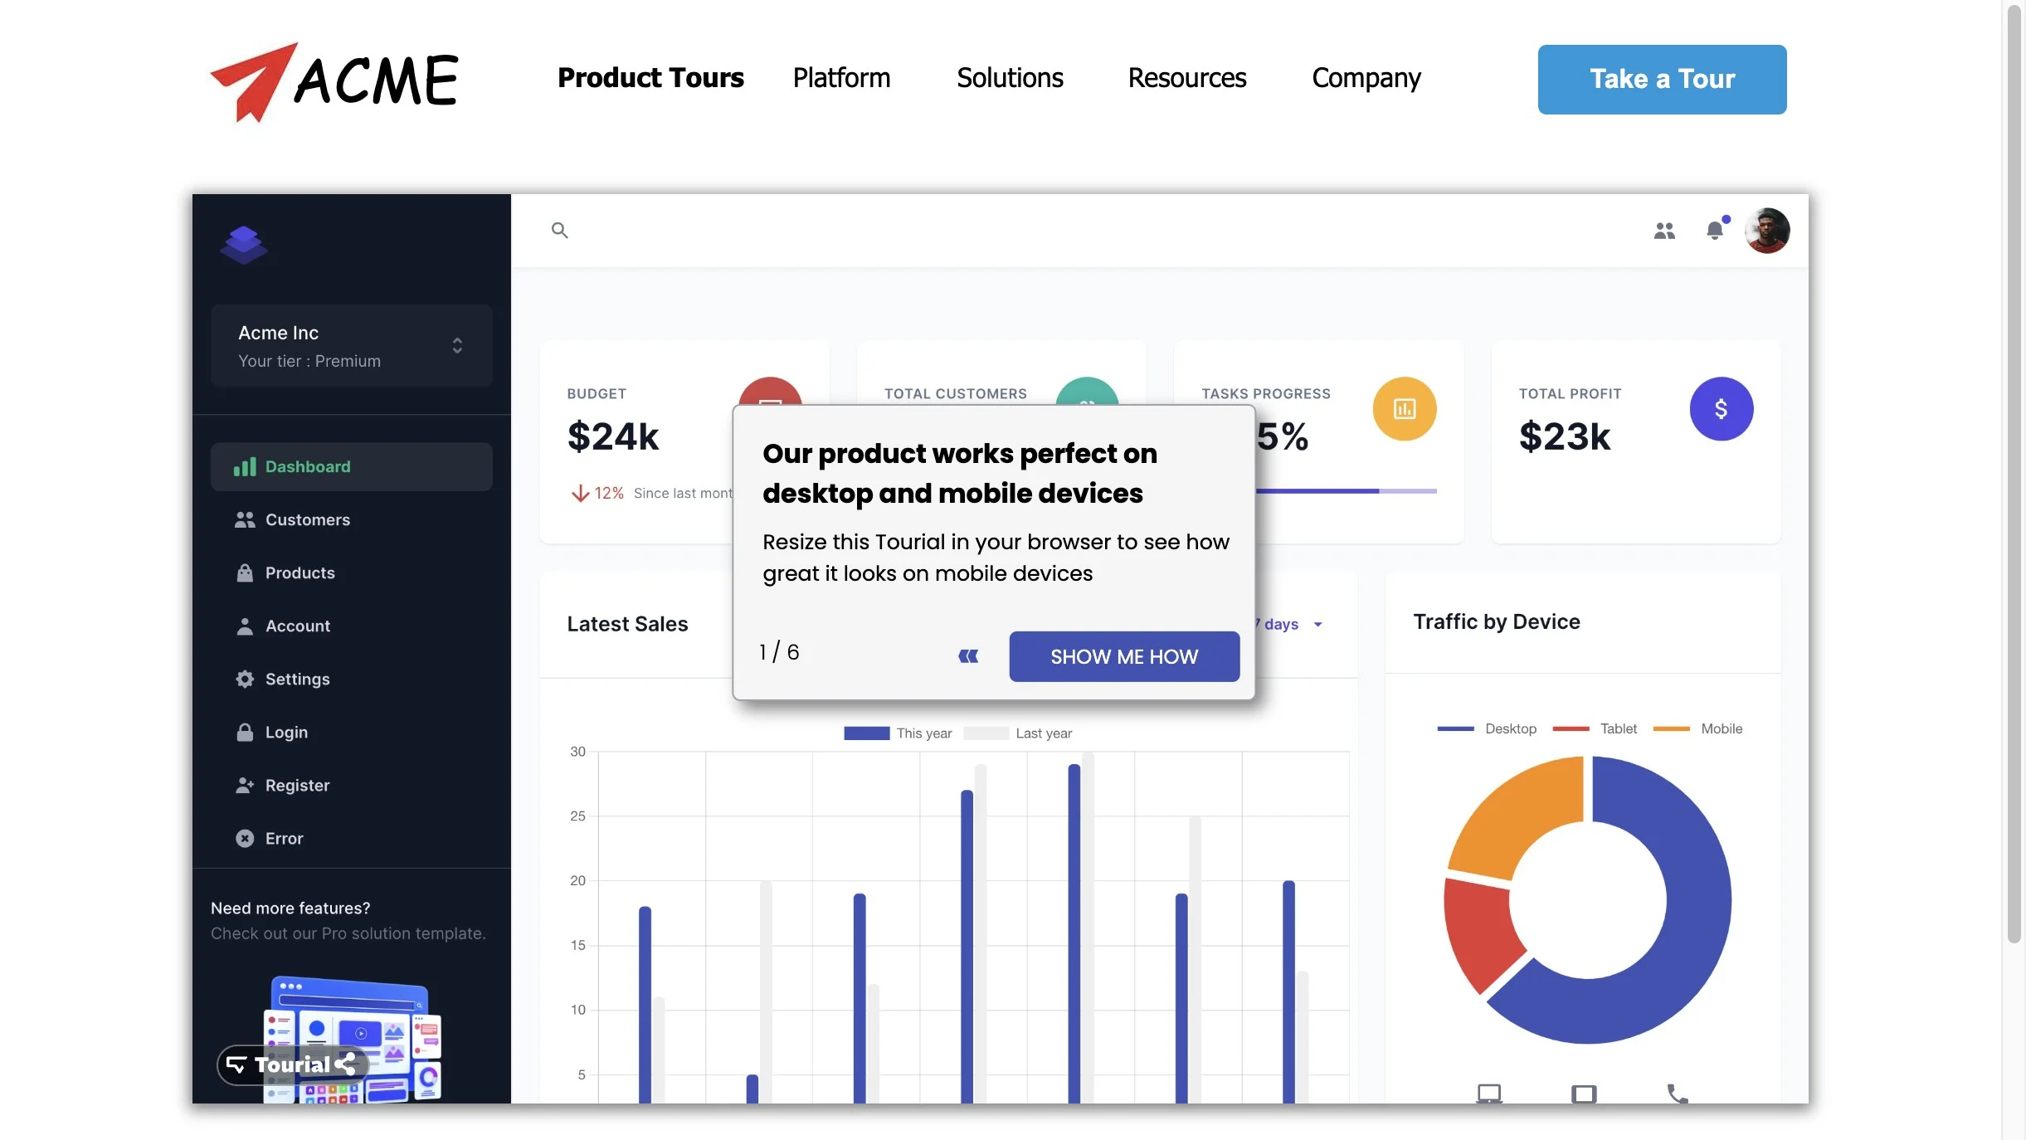This screenshot has width=2026, height=1140.
Task: Click the tasks progress bar
Action: point(1346,491)
